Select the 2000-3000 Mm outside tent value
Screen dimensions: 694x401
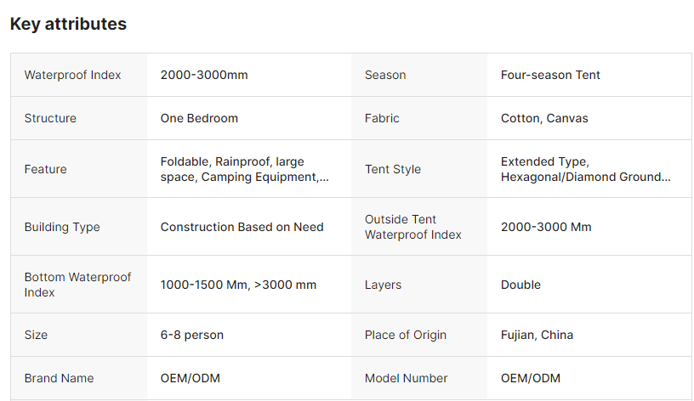[x=546, y=227]
